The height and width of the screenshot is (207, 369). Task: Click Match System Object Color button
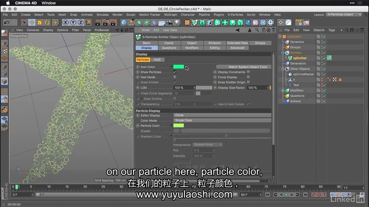(244, 67)
